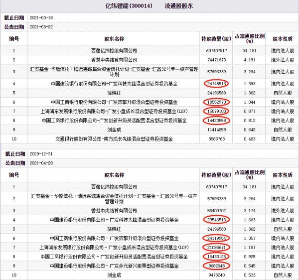This screenshot has width=299, height=280.
Task: Select the holding value 24119954
Action: (x=217, y=238)
